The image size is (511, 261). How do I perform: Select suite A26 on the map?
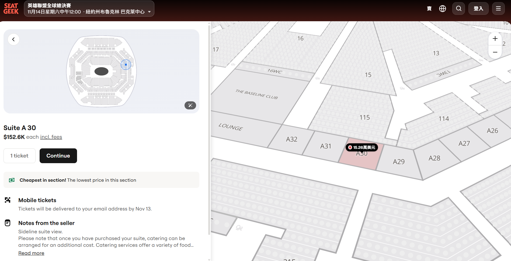pos(492,131)
